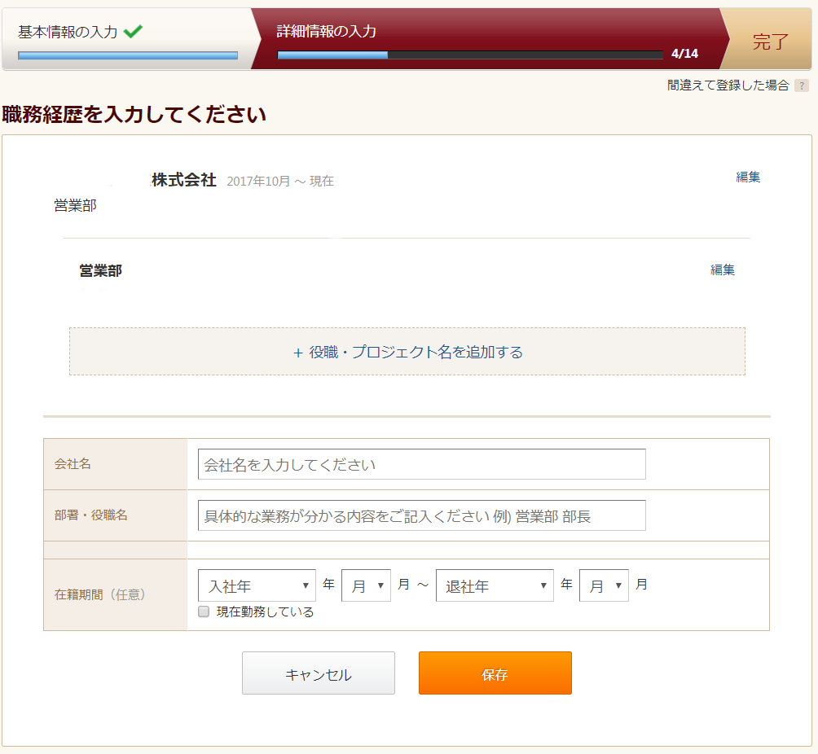Click the 在籍期間(任意) label
818x754 pixels.
[x=100, y=594]
